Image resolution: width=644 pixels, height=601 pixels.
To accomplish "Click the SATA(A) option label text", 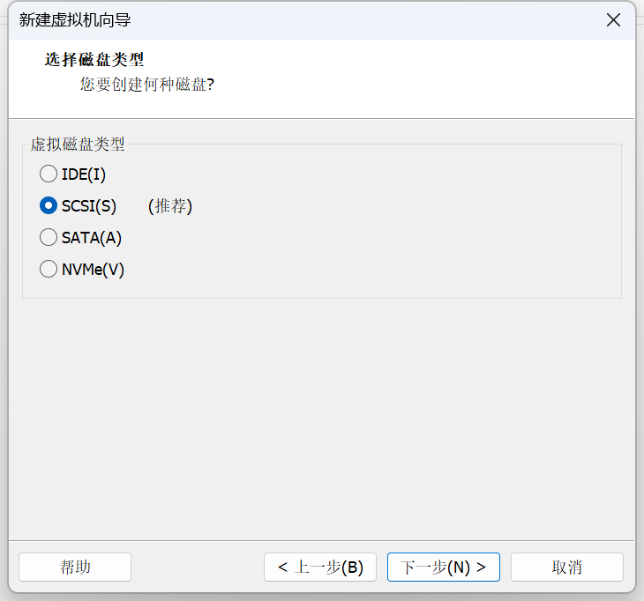I will coord(92,238).
